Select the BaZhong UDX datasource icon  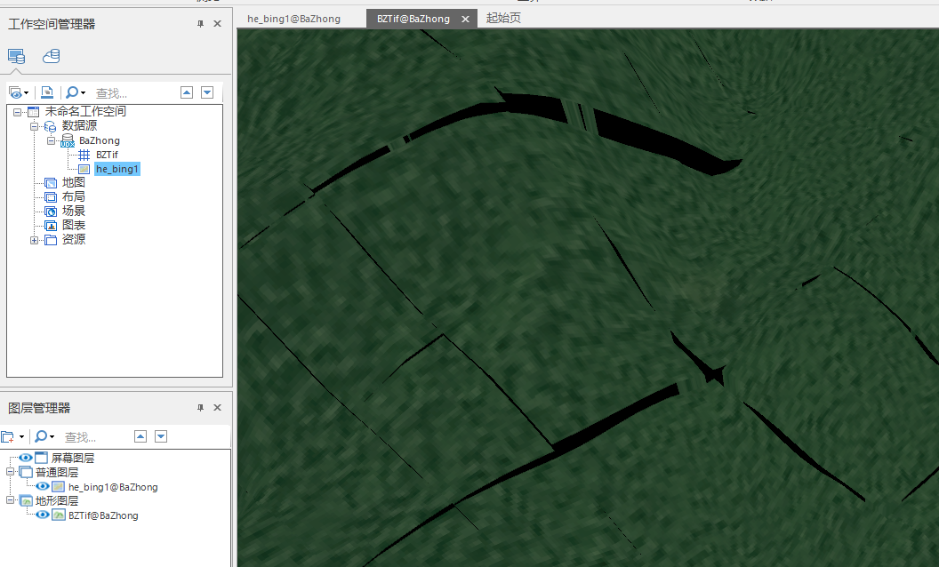tap(68, 140)
